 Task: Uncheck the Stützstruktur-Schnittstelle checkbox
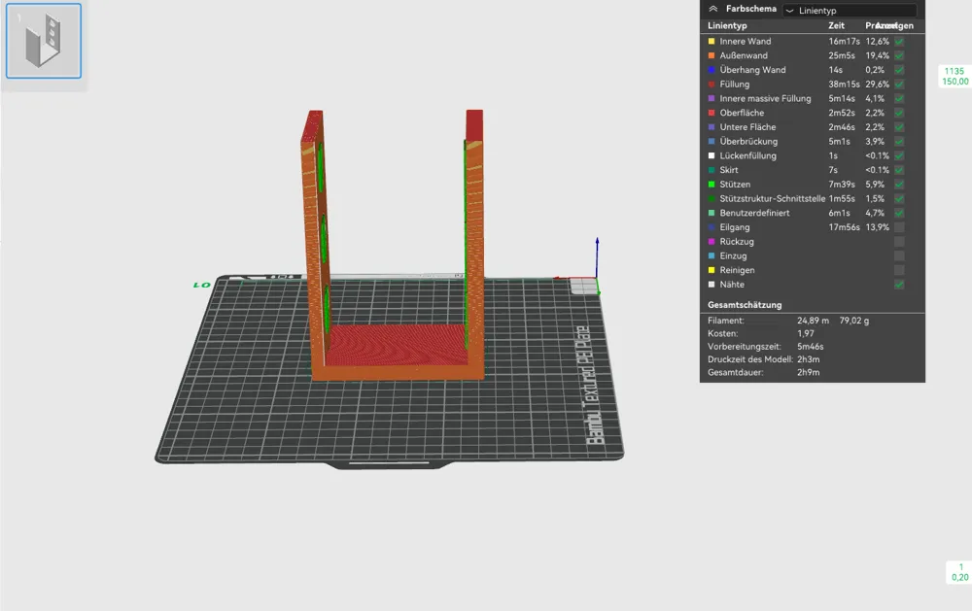899,199
